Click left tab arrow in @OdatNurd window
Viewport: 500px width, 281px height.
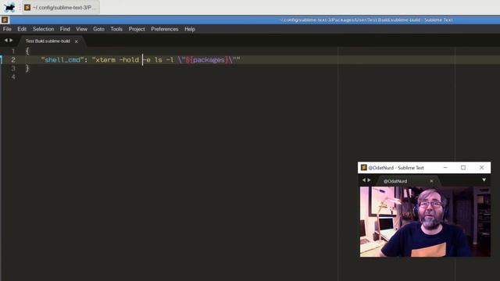click(x=363, y=180)
